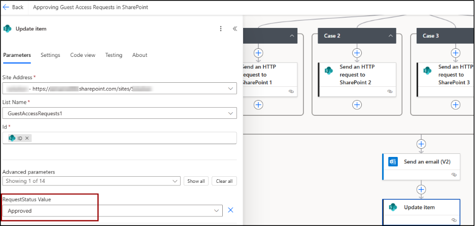Open the three-dot more options menu
The width and height of the screenshot is (475, 226).
click(220, 29)
